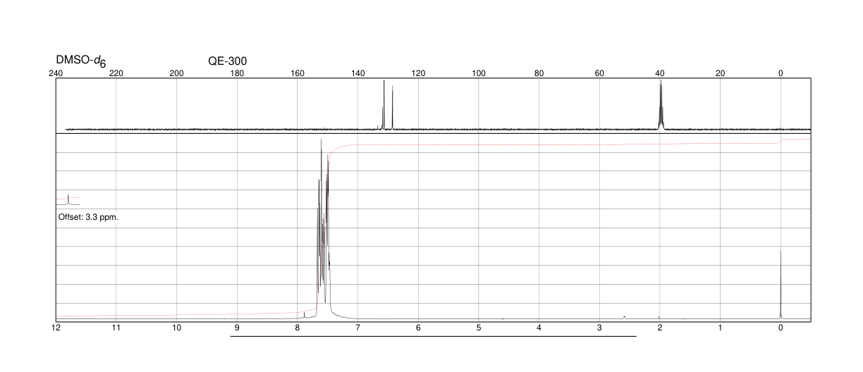Viewport: 863px width, 372px height.
Task: Click the 80 tick label on carbon axis
Action: pyautogui.click(x=539, y=73)
